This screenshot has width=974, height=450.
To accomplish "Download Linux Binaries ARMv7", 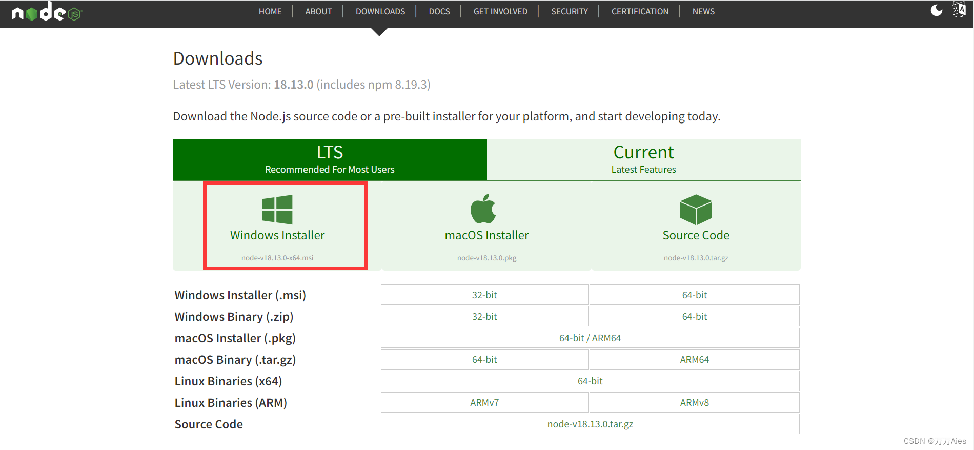I will coord(484,402).
